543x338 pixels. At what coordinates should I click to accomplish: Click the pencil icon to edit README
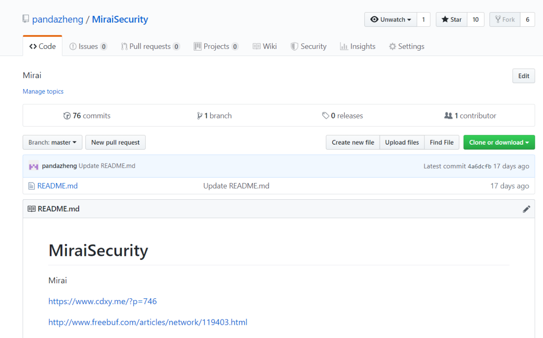coord(526,209)
